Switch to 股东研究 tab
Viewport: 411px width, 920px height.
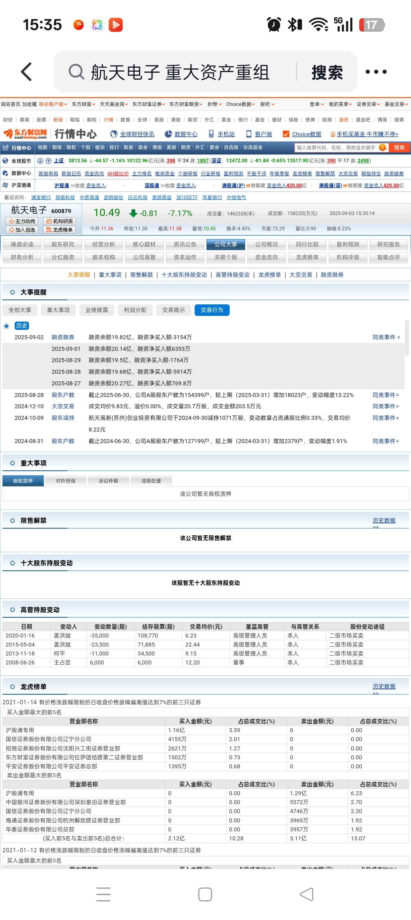pyautogui.click(x=63, y=244)
